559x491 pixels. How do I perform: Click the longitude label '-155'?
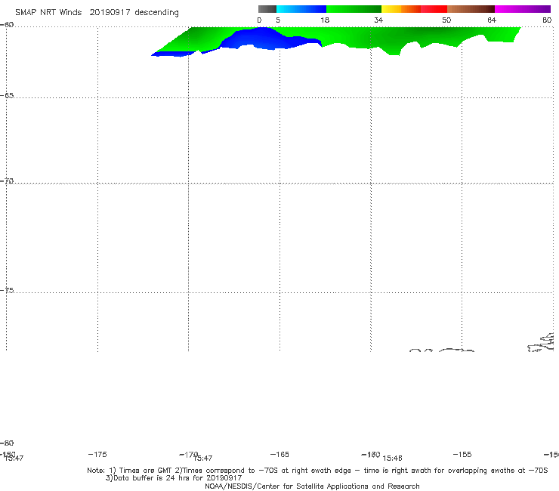tap(462, 454)
